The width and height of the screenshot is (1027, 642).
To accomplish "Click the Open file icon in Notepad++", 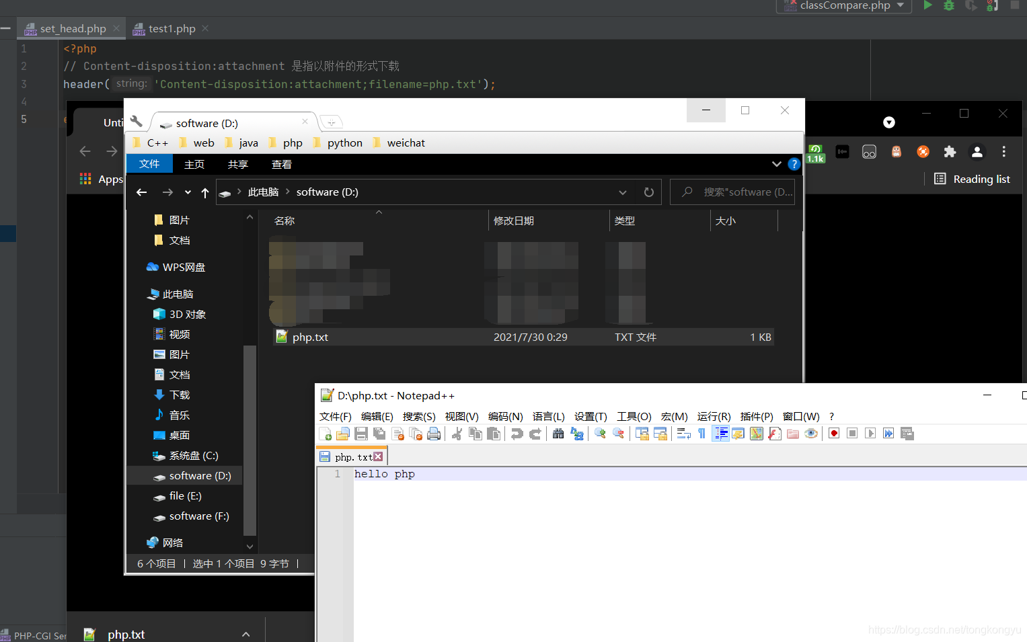I will pos(343,434).
